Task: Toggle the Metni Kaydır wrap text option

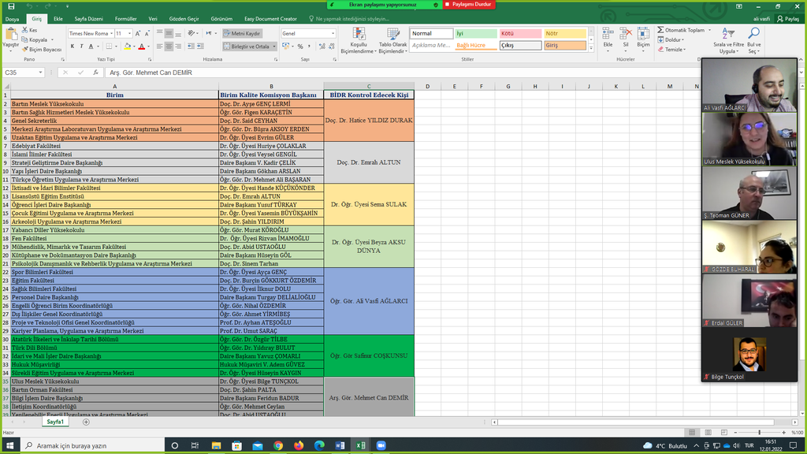Action: point(241,34)
